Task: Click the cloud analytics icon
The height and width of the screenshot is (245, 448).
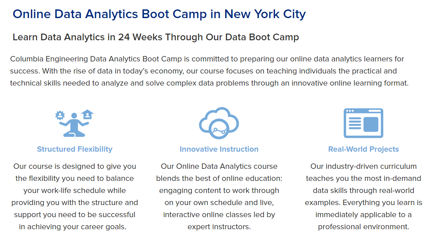Action: point(219,123)
